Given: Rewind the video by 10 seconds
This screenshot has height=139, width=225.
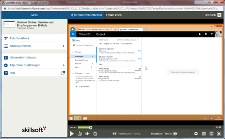Looking at the screenshot, I should tap(80, 134).
